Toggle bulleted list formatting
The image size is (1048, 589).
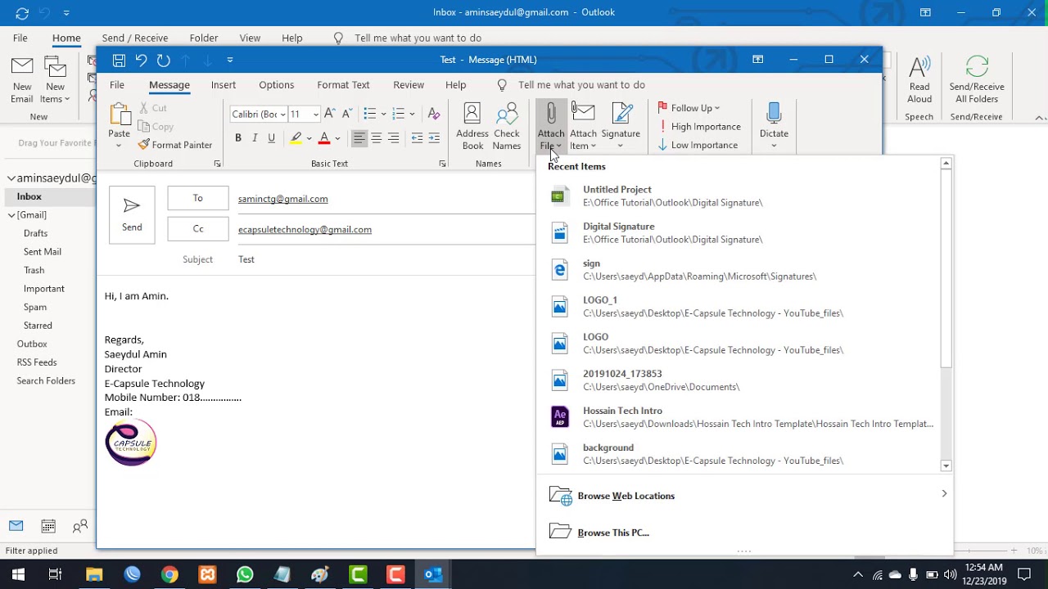tap(369, 114)
